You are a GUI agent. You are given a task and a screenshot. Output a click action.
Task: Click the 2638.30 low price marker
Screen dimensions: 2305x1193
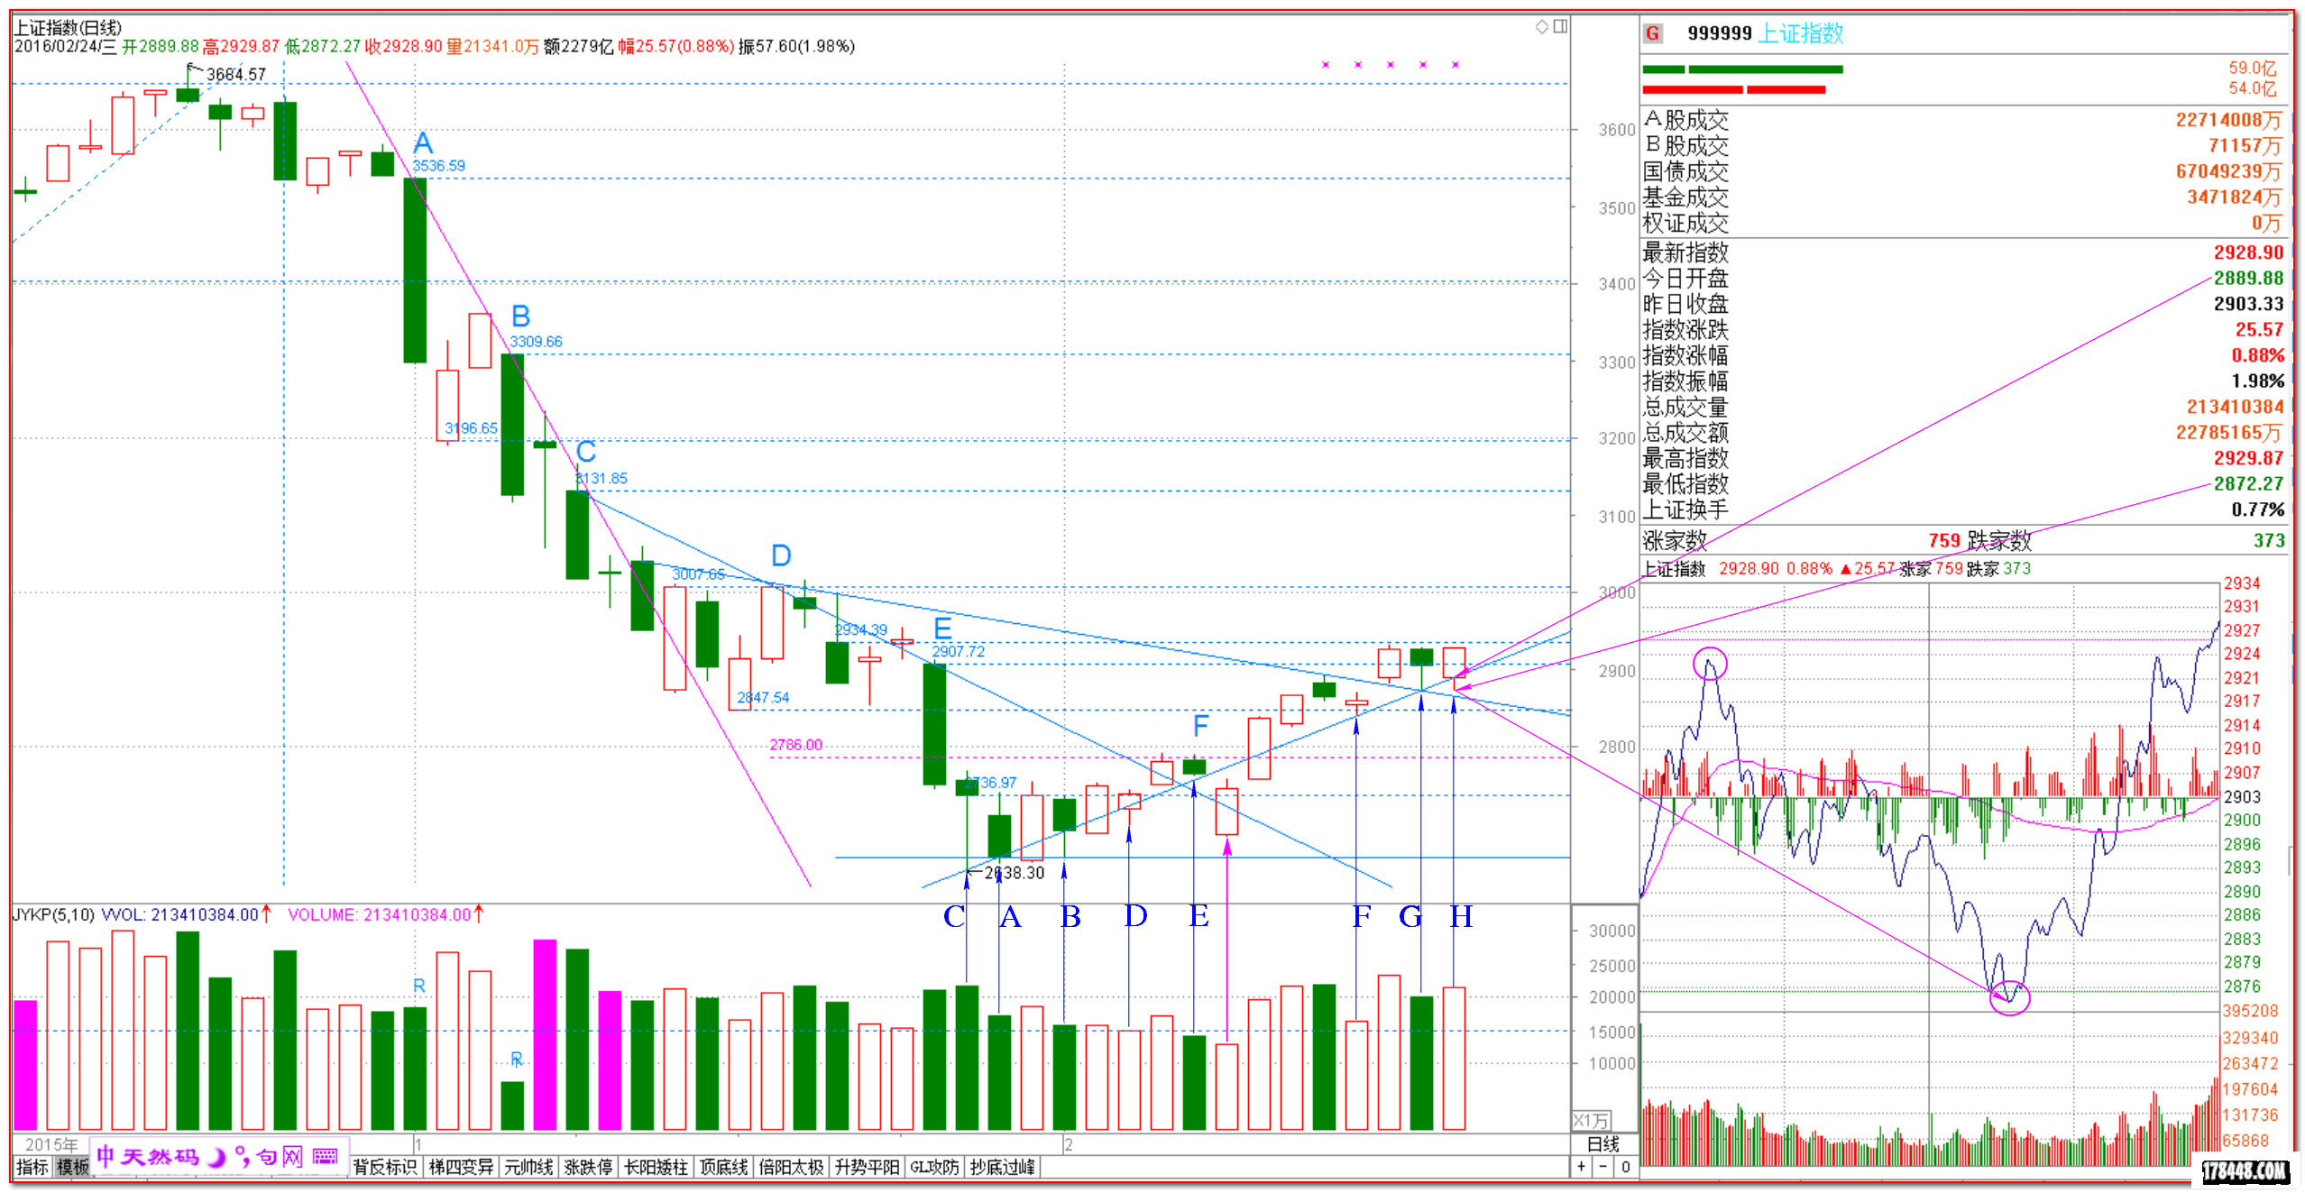point(1015,872)
